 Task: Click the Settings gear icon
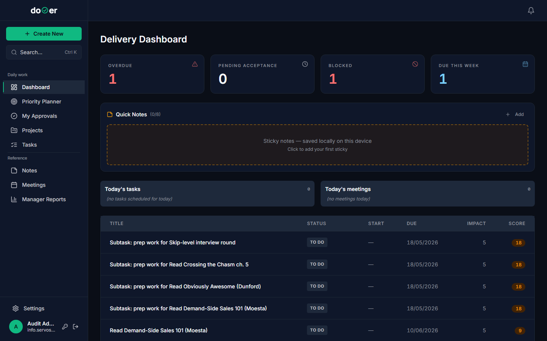16,308
